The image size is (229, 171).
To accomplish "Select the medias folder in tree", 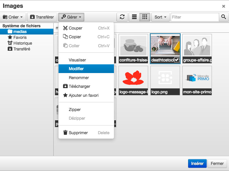I will coord(27,32).
